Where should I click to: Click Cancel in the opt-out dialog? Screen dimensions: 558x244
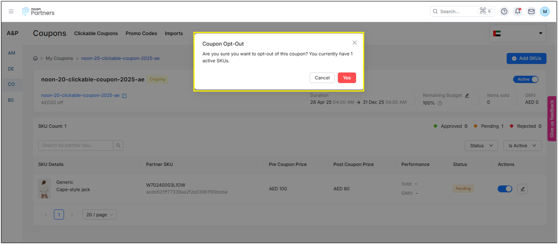(322, 78)
